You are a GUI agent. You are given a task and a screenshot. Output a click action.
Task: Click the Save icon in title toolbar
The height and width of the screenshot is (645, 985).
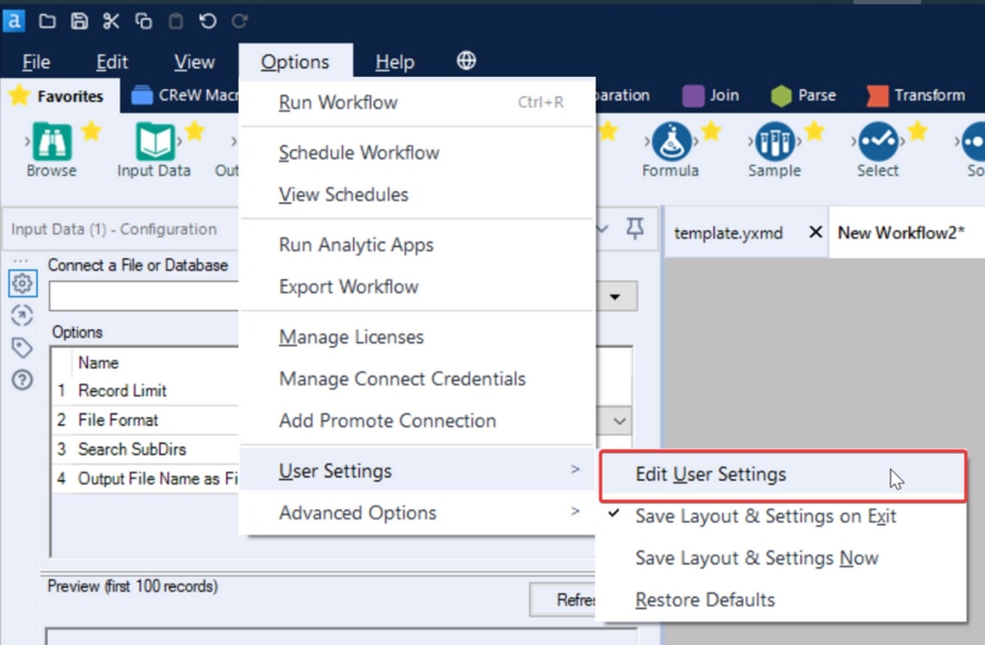79,21
